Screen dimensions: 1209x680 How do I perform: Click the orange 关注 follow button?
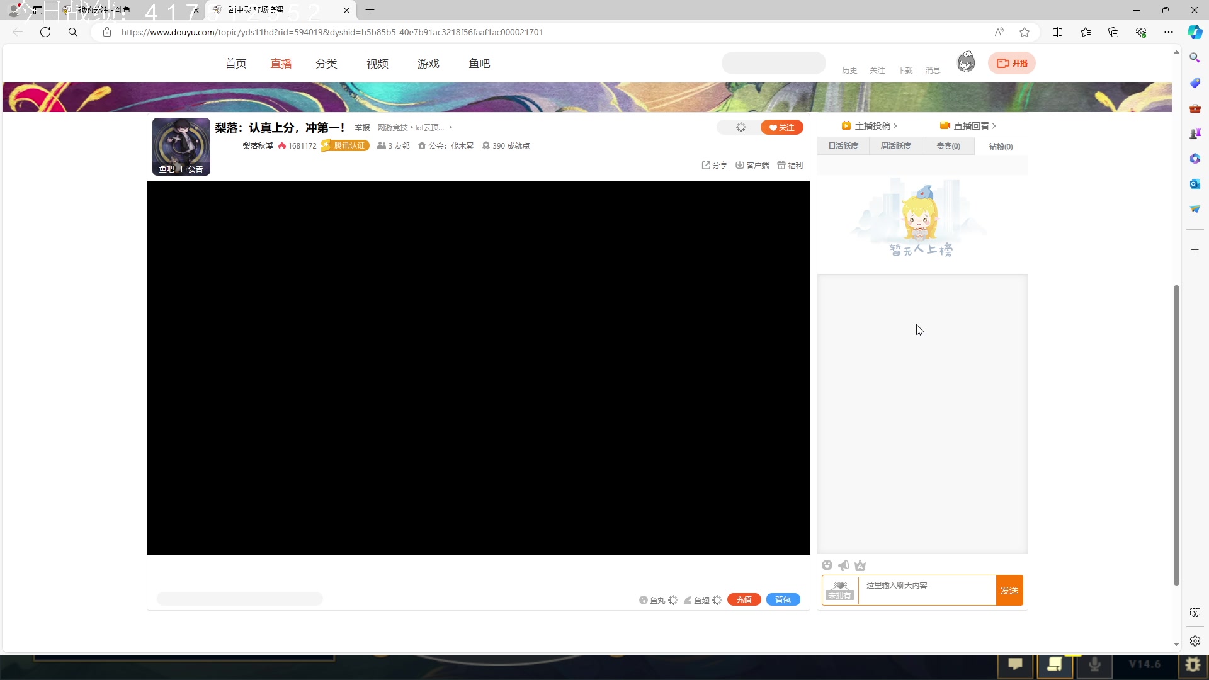(x=781, y=127)
